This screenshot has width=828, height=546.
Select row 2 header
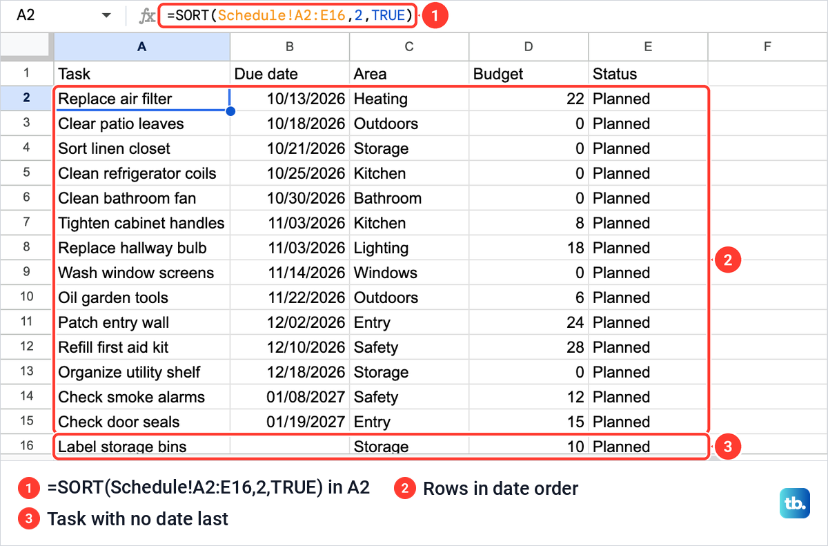27,98
